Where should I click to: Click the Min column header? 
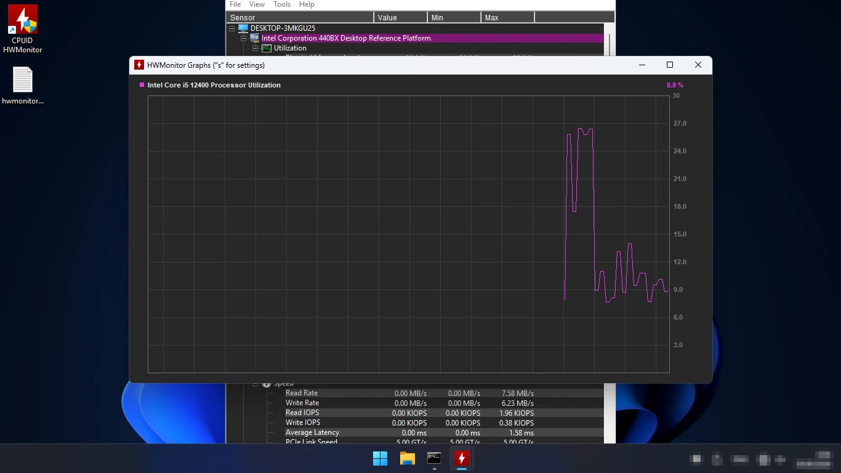coord(454,18)
